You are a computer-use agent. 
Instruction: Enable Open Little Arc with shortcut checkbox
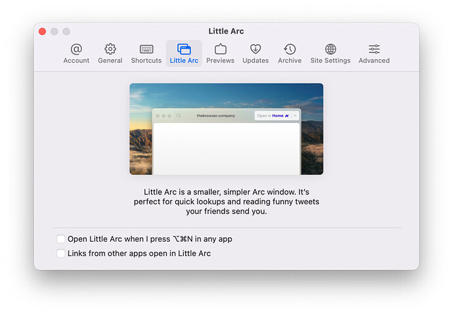click(60, 239)
